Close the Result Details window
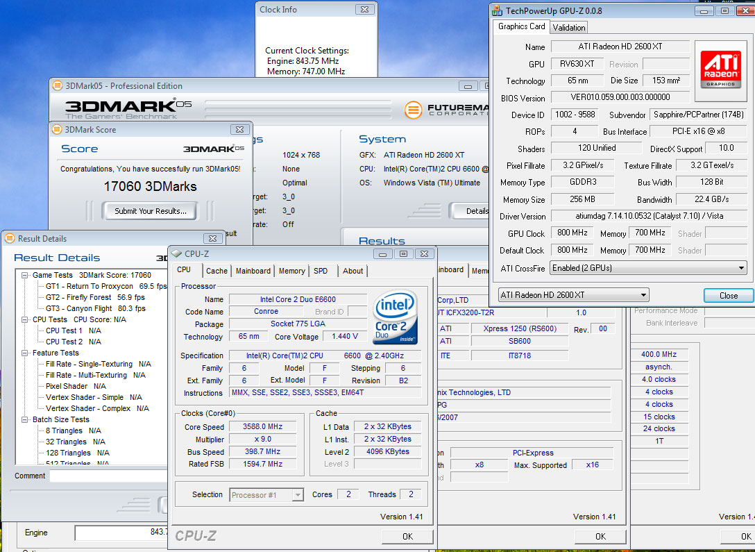 pos(212,238)
